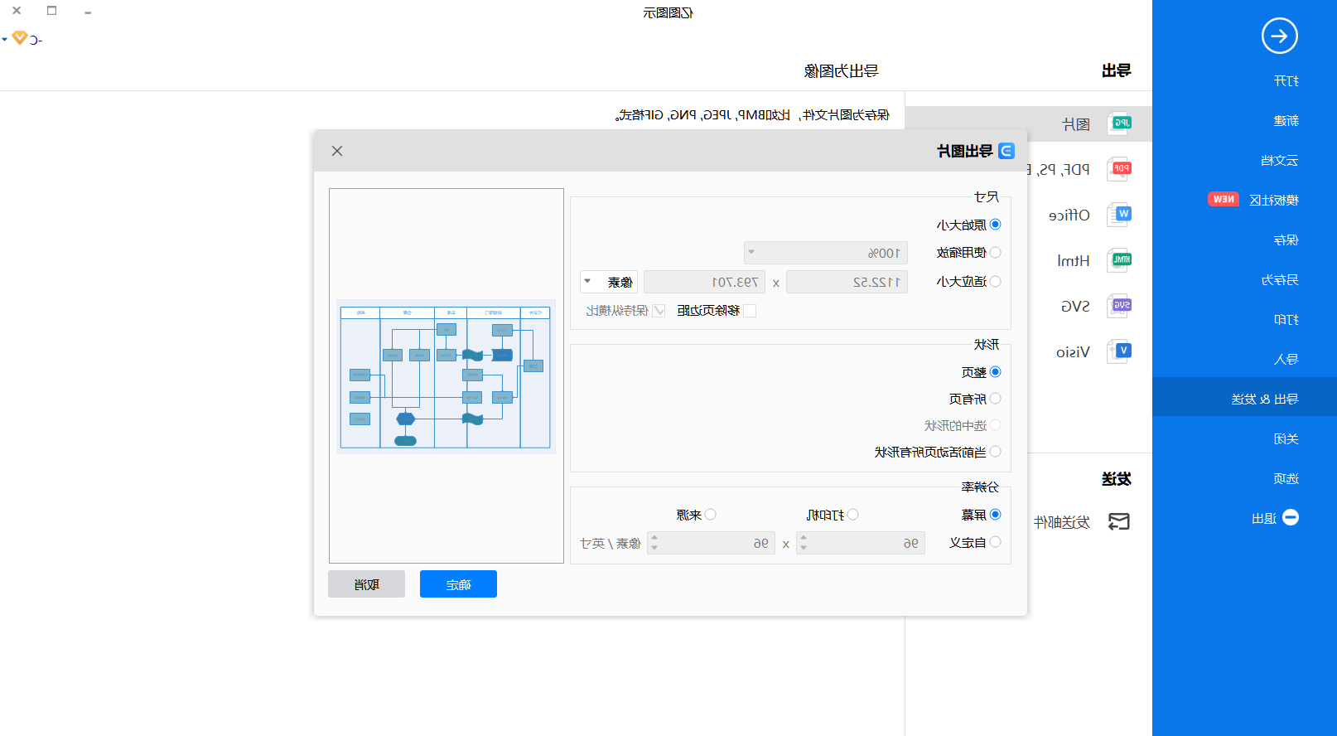Open dropdown arrow next to crown icon

[x=4, y=39]
